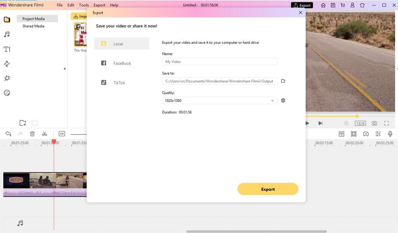Click the zoom to fit timeline icon
The width and height of the screenshot is (398, 233).
pos(62,134)
